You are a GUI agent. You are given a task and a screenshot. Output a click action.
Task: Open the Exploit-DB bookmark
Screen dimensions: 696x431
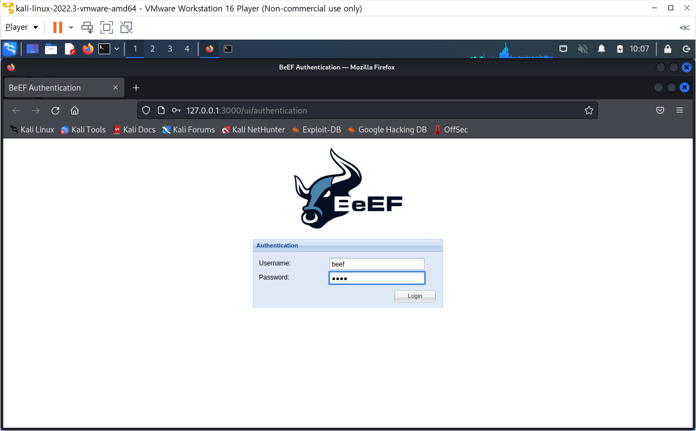click(316, 130)
